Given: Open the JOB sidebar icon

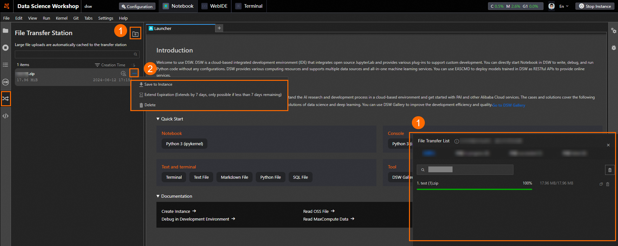Looking at the screenshot, I should [x=5, y=82].
